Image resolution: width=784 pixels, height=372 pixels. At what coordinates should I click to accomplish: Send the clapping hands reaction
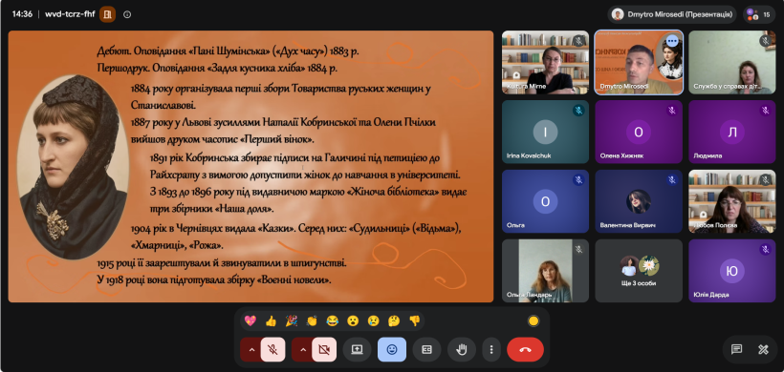(x=312, y=320)
